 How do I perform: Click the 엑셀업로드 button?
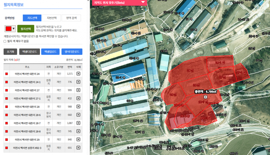click(50, 51)
